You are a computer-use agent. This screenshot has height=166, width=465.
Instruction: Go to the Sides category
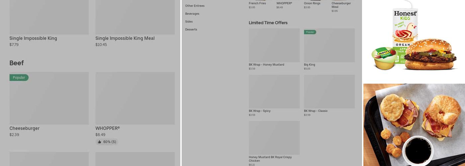coord(189,22)
